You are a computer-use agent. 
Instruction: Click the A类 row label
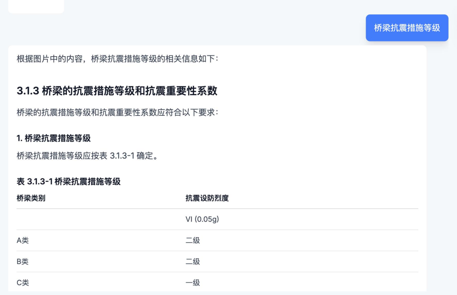(x=23, y=240)
